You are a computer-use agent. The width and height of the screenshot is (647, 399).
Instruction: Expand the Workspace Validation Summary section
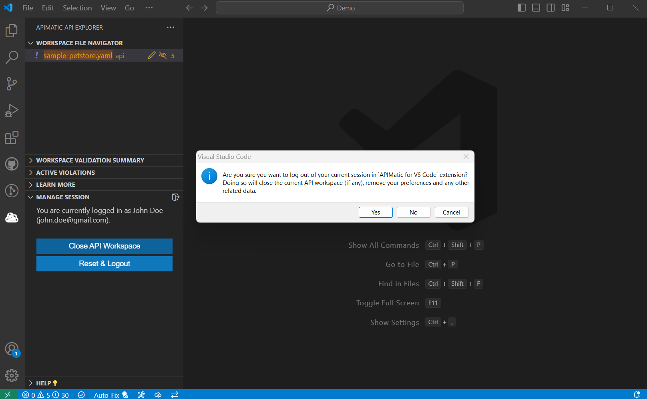pyautogui.click(x=104, y=160)
